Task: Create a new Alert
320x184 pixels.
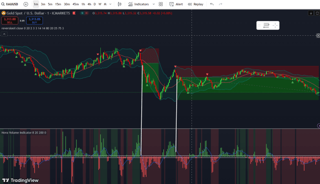Action: tap(176, 4)
